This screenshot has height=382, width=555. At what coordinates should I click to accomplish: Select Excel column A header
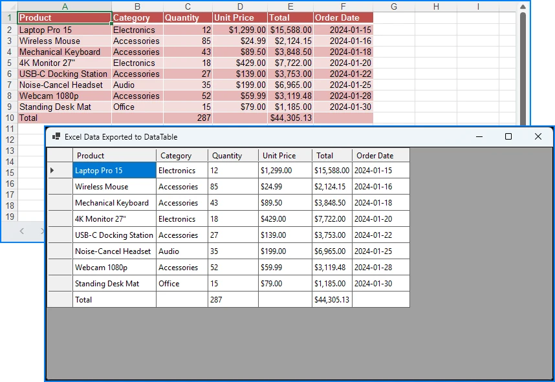tap(65, 6)
